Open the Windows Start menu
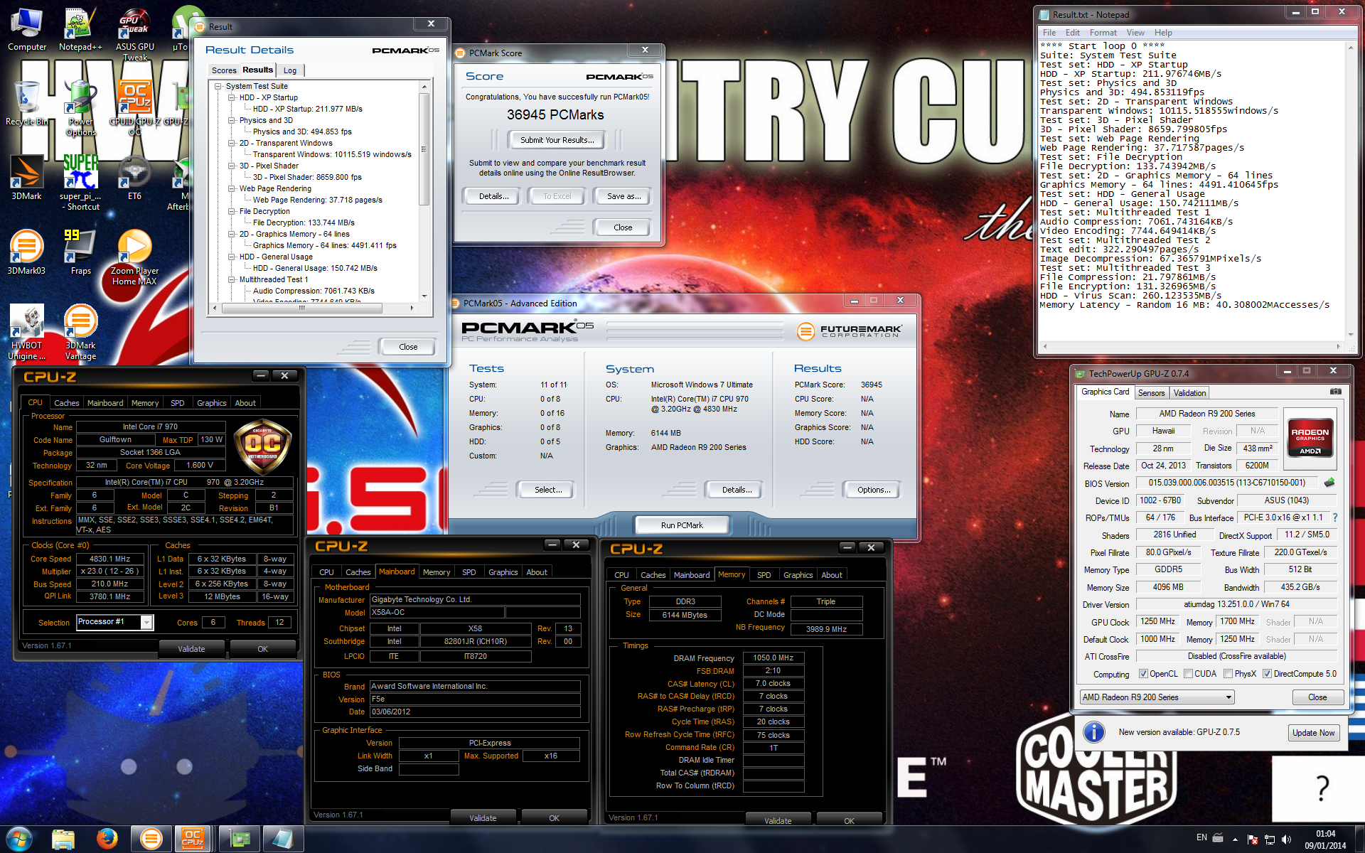 tap(18, 839)
